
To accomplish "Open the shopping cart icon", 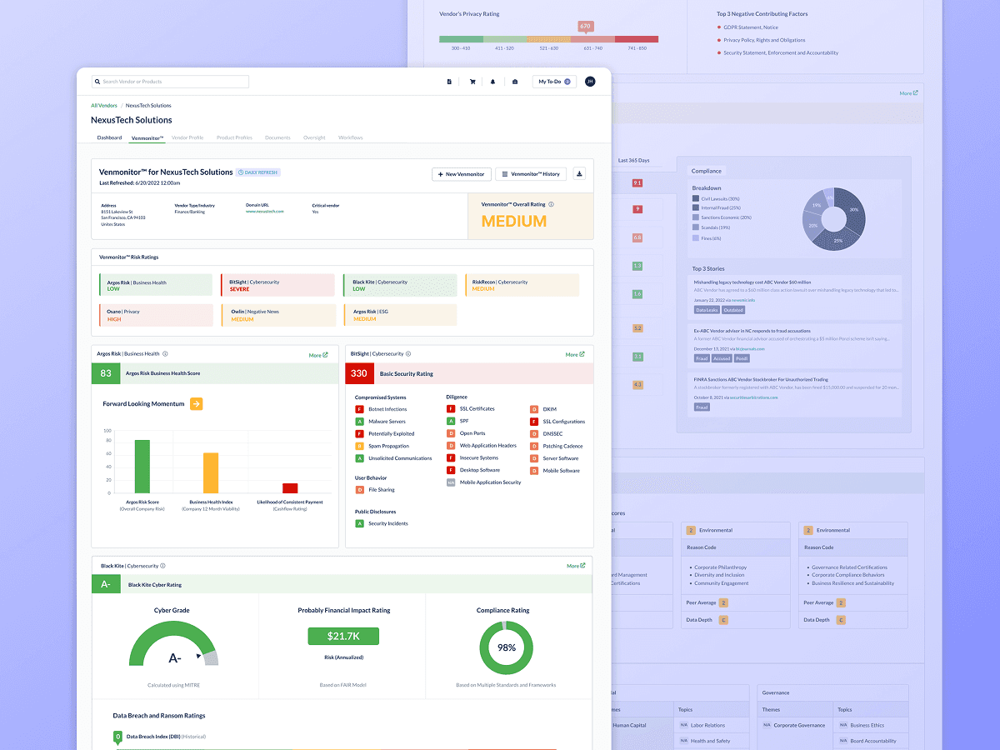I will (x=472, y=82).
